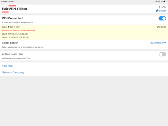Click the PairVPN Client logo title
This screenshot has width=168, height=126.
tap(15, 9)
